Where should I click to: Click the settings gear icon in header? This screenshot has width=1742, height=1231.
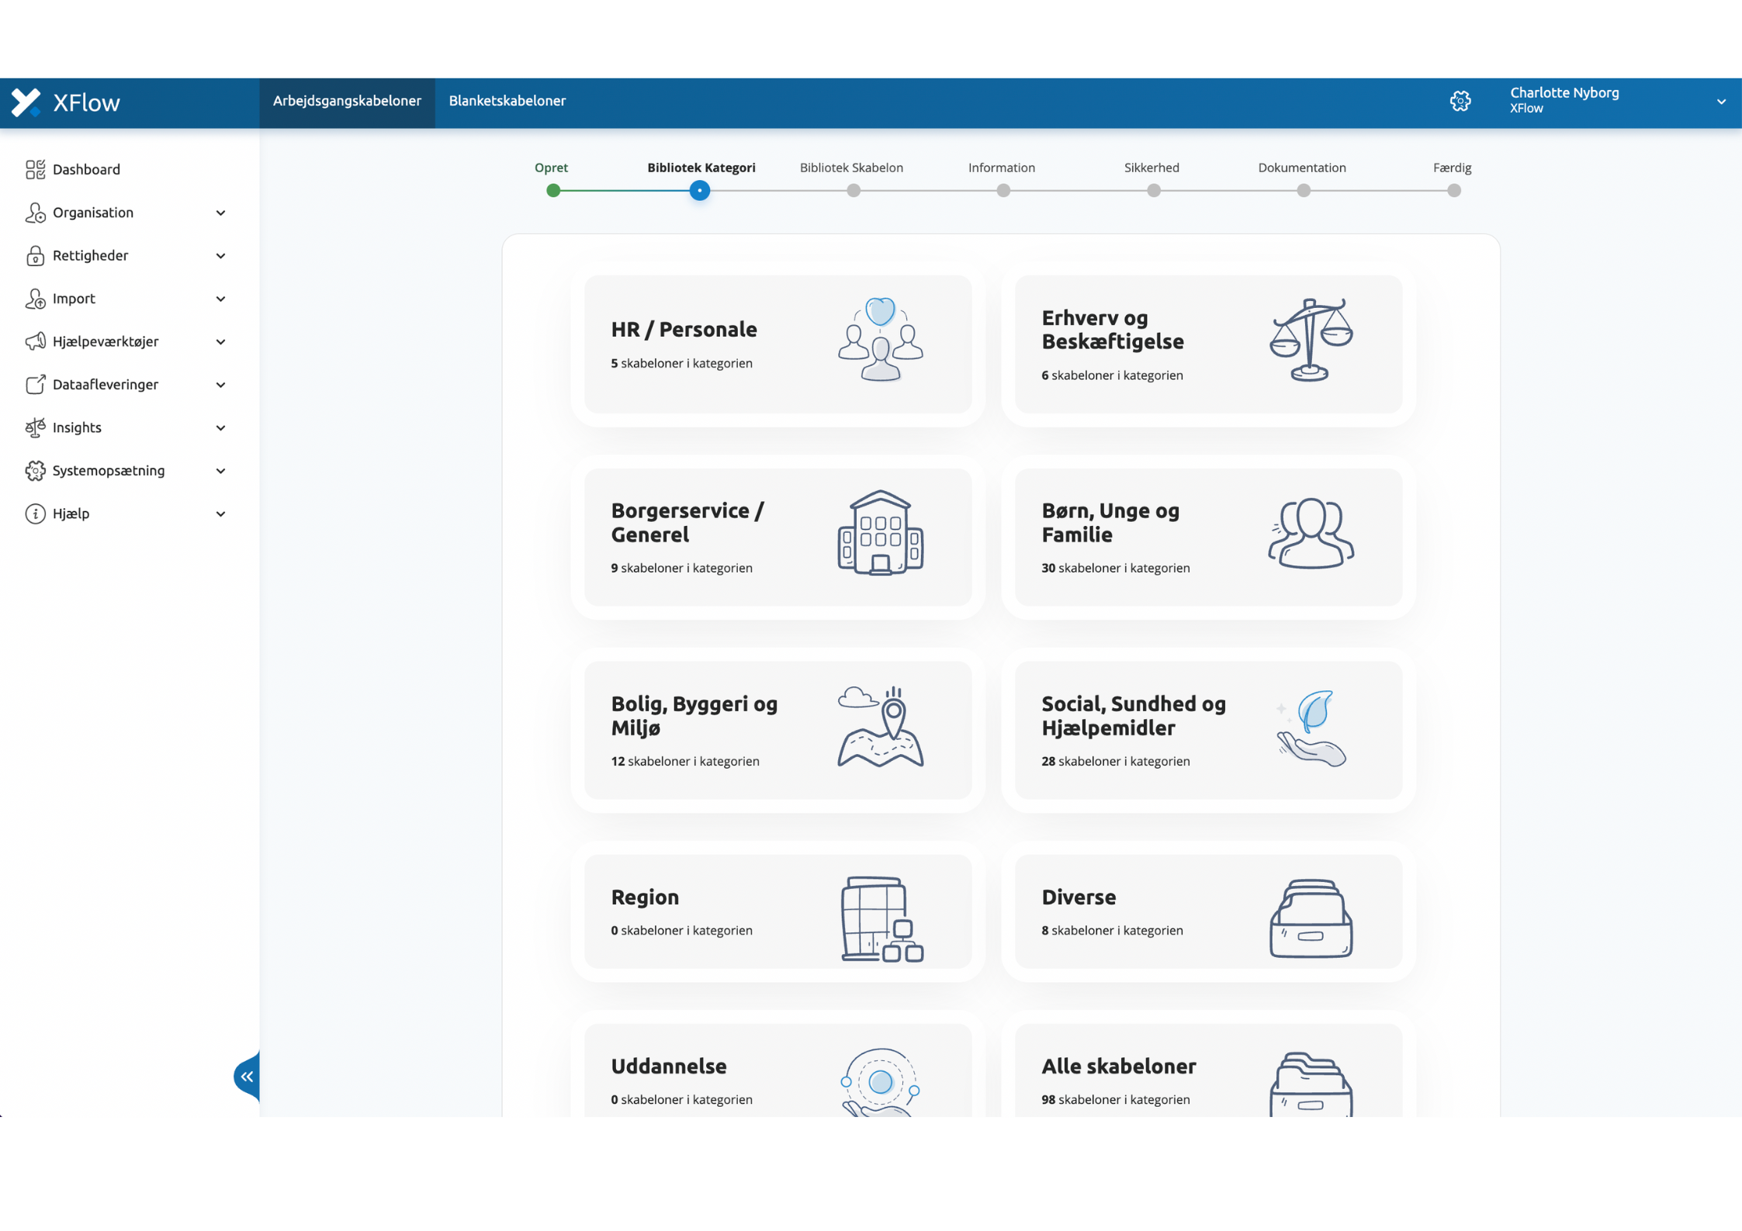pos(1460,101)
